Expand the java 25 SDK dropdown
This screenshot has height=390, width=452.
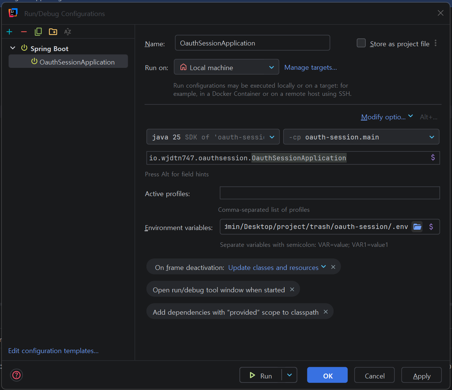(x=213, y=137)
